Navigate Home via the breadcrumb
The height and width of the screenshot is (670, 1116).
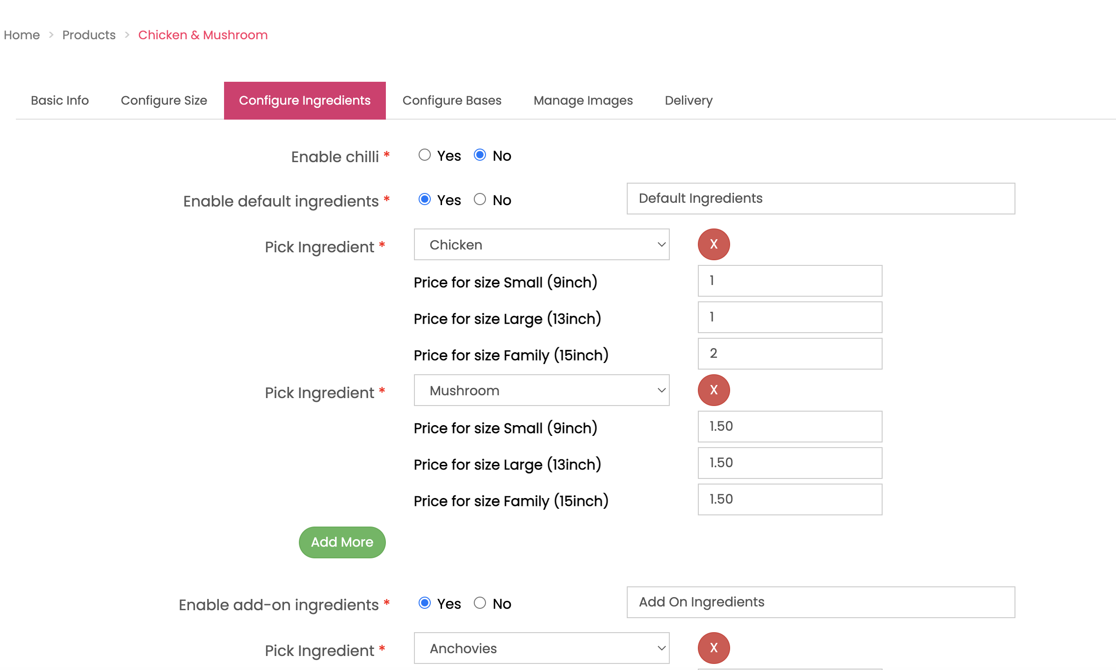[22, 35]
